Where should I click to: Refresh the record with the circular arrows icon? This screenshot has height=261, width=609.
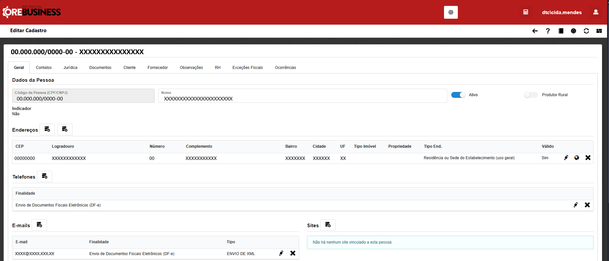click(586, 31)
